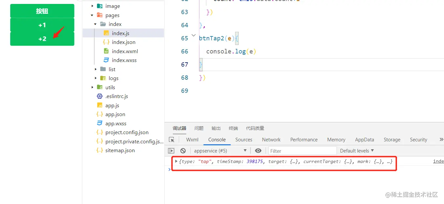Screen dimensions: 444x204
Task: Click the pages folder icon
Action: 100,15
